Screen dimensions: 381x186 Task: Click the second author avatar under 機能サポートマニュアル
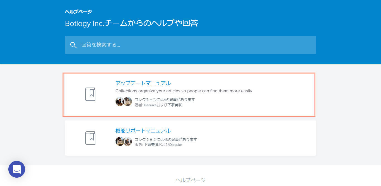[x=128, y=141]
